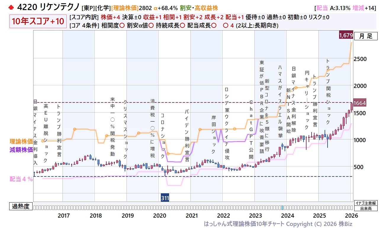
Task: Click the highlighted 過熱度 cell near 2024
Action: point(282,208)
